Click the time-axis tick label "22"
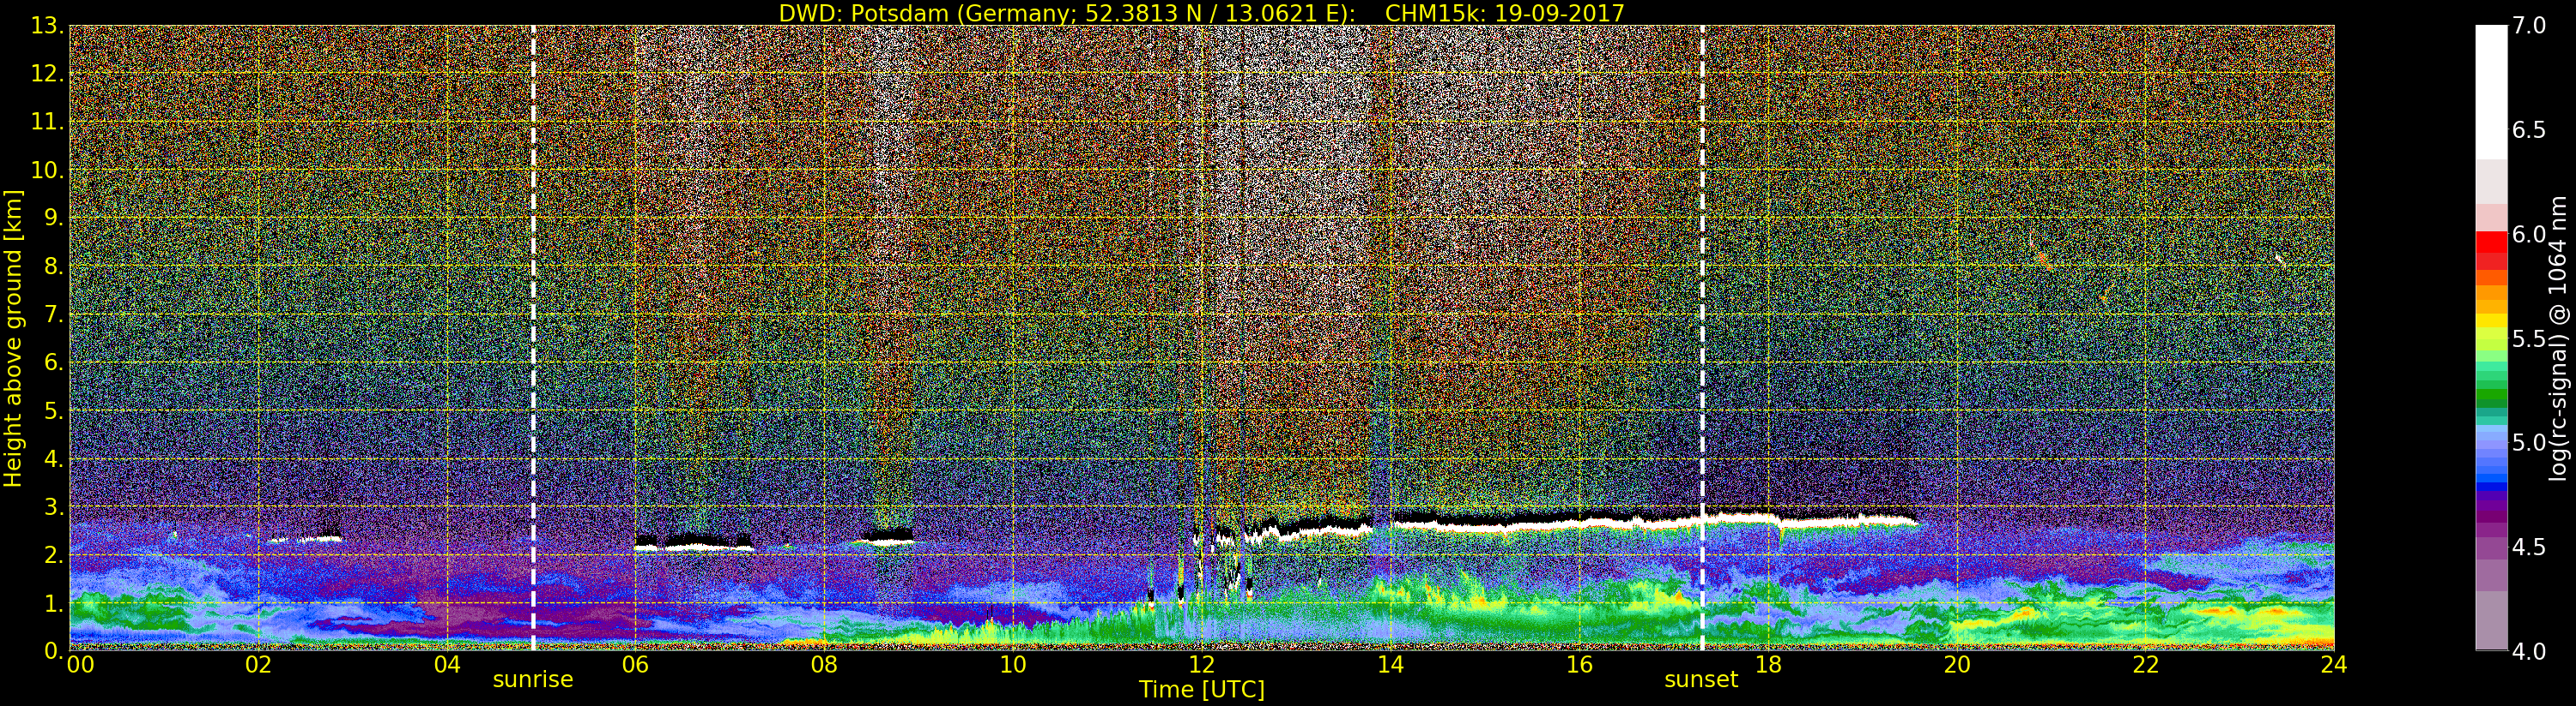The image size is (2576, 706). click(x=2146, y=664)
